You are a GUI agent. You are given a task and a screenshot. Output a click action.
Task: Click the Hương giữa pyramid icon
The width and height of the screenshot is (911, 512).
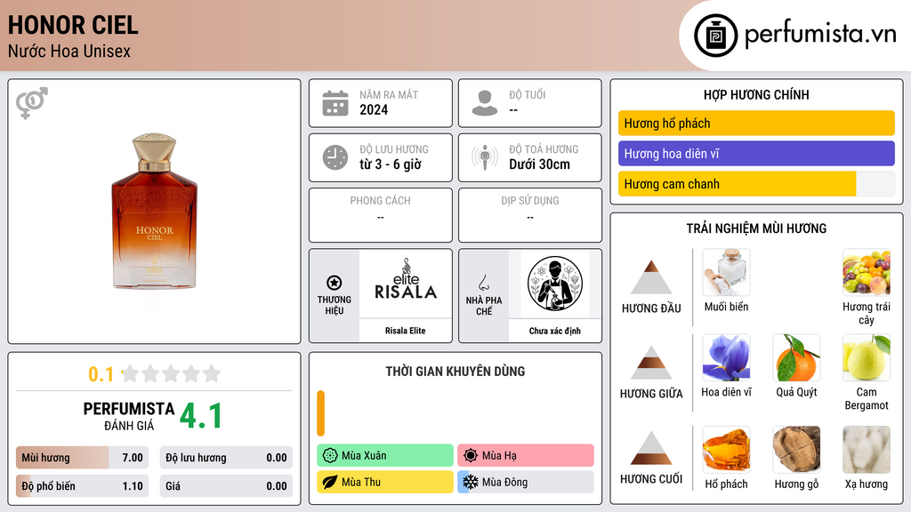point(651,363)
